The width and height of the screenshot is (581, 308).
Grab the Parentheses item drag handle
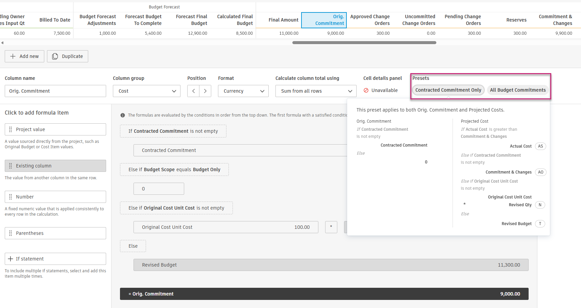(x=10, y=233)
